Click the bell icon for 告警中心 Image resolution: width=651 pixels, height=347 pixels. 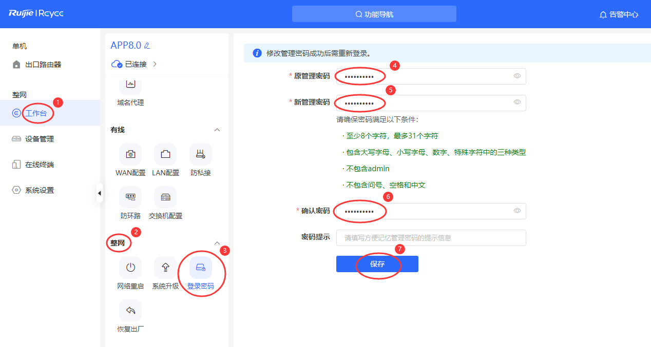pos(603,14)
